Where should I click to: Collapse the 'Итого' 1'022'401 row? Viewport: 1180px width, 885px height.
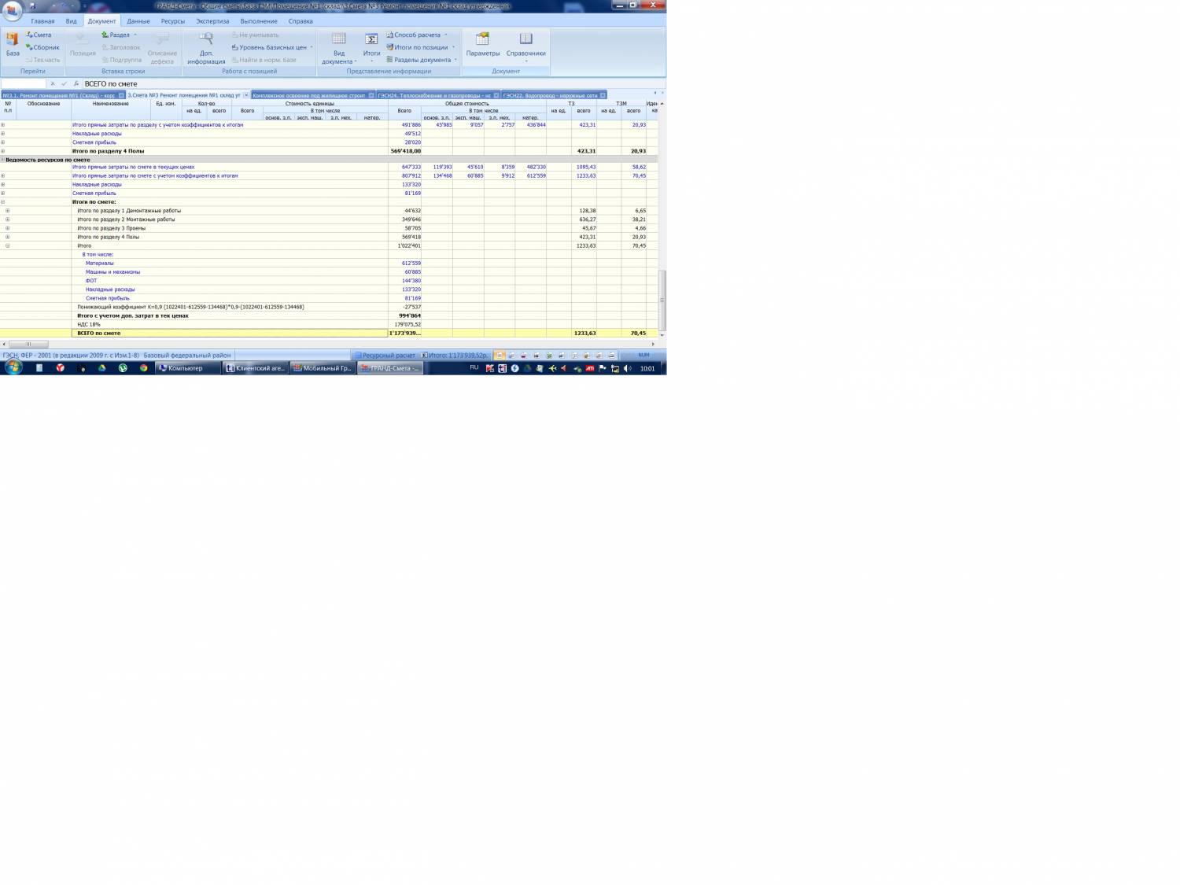8,245
